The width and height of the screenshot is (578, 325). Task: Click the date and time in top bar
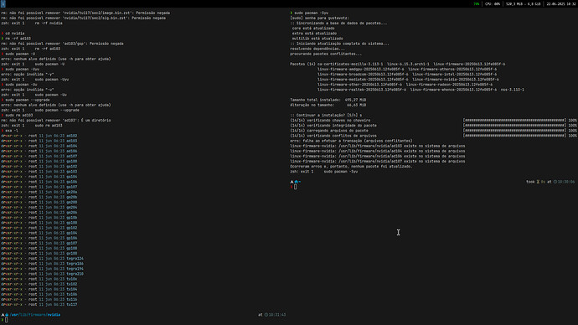pyautogui.click(x=561, y=4)
